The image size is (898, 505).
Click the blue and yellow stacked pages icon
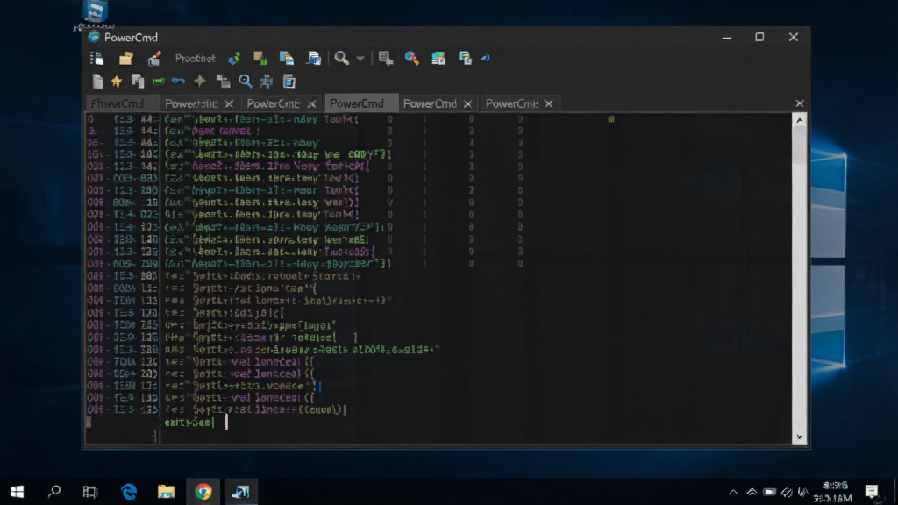(287, 58)
